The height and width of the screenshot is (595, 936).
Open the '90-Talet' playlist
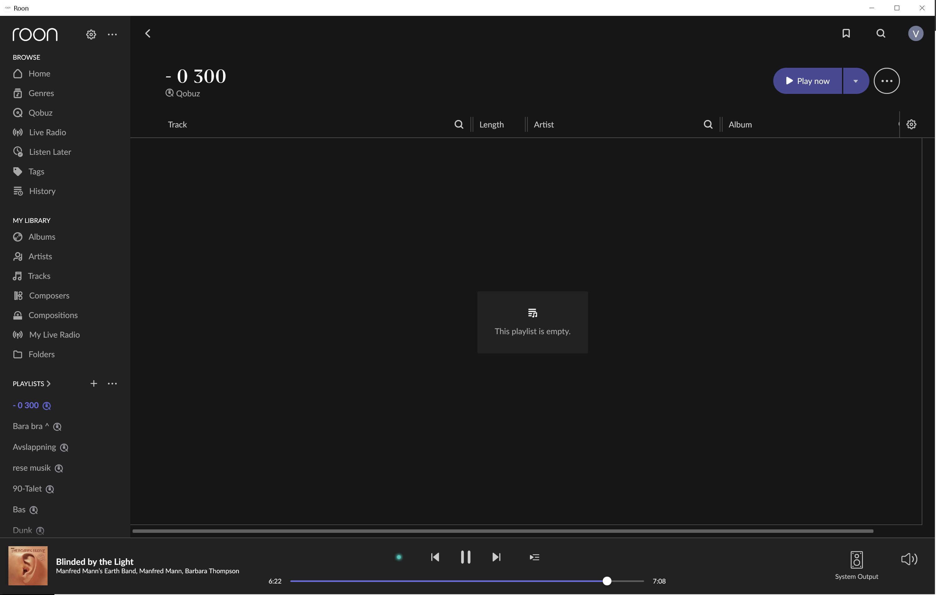point(33,489)
